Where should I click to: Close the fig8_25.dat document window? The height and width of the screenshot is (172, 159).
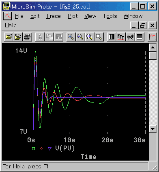(x=153, y=26)
